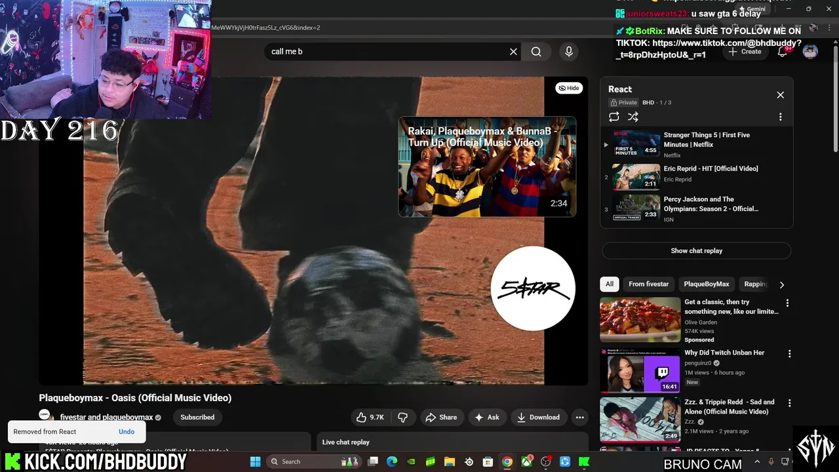The height and width of the screenshot is (472, 839).
Task: Select the PlaqueBoyMax chip
Action: pos(707,284)
